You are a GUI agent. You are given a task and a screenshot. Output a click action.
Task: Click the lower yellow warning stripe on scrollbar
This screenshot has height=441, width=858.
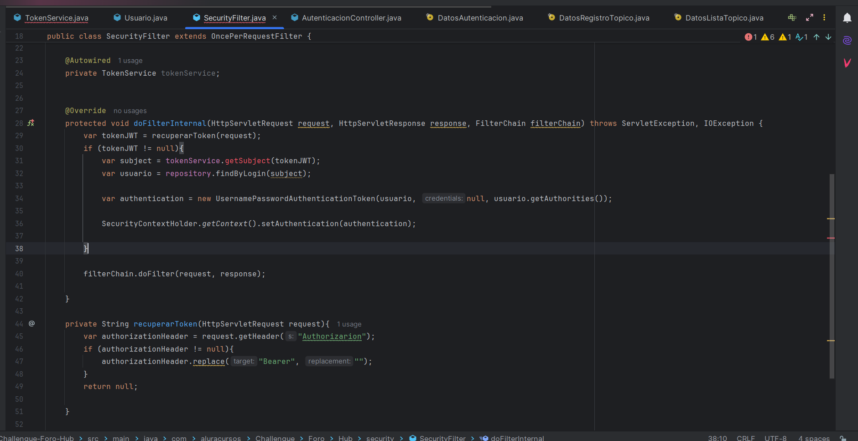pyautogui.click(x=831, y=341)
